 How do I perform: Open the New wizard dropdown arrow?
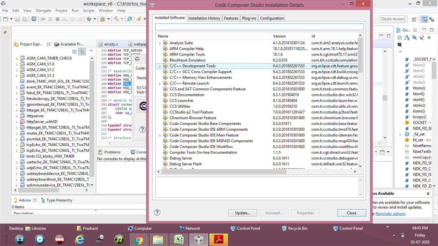pyautogui.click(x=11, y=19)
